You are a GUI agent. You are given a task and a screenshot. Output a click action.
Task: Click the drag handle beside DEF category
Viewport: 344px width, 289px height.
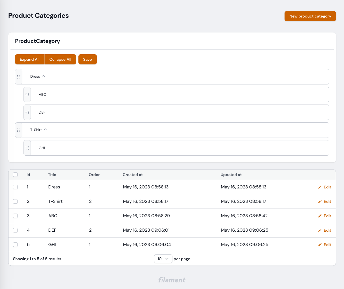27,112
